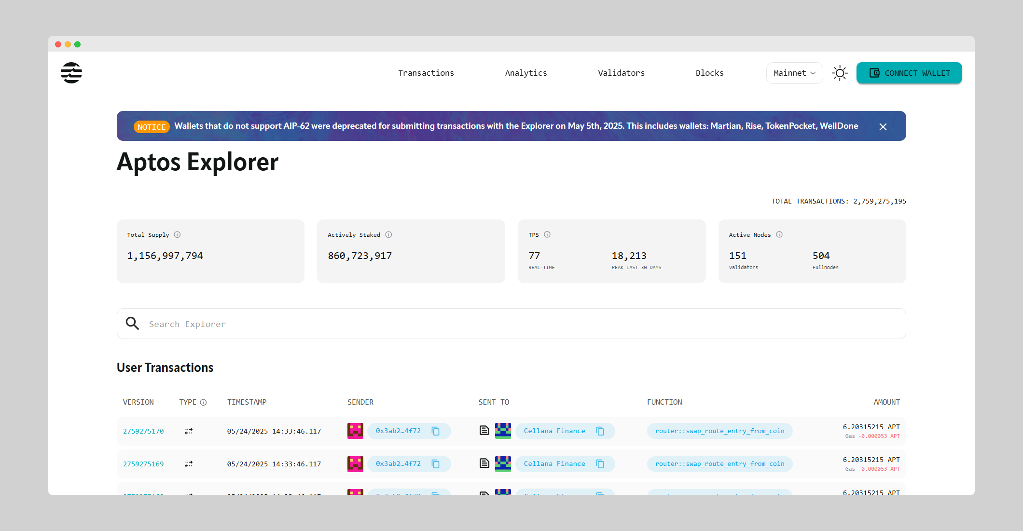Copy Cellana Finance address in row 2759275169

point(600,464)
